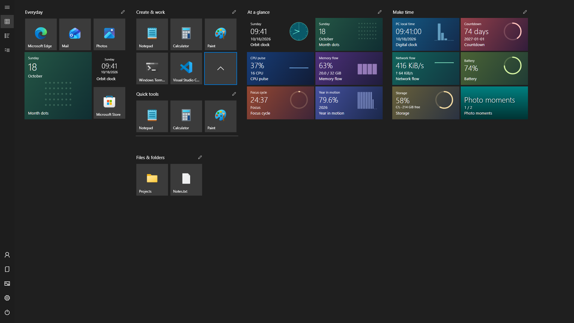Open the Windows Terminal tile
This screenshot has height=323, width=574.
[x=152, y=68]
